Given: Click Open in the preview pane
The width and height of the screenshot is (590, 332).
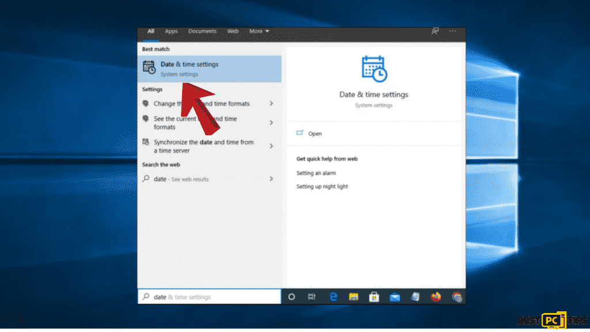Looking at the screenshot, I should (315, 133).
